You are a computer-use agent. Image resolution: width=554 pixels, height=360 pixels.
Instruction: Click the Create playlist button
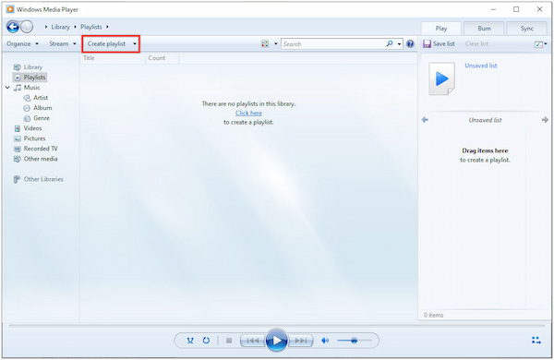point(106,43)
